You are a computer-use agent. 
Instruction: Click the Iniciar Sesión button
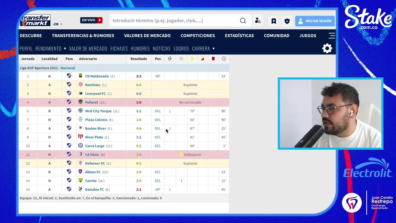[x=315, y=21]
